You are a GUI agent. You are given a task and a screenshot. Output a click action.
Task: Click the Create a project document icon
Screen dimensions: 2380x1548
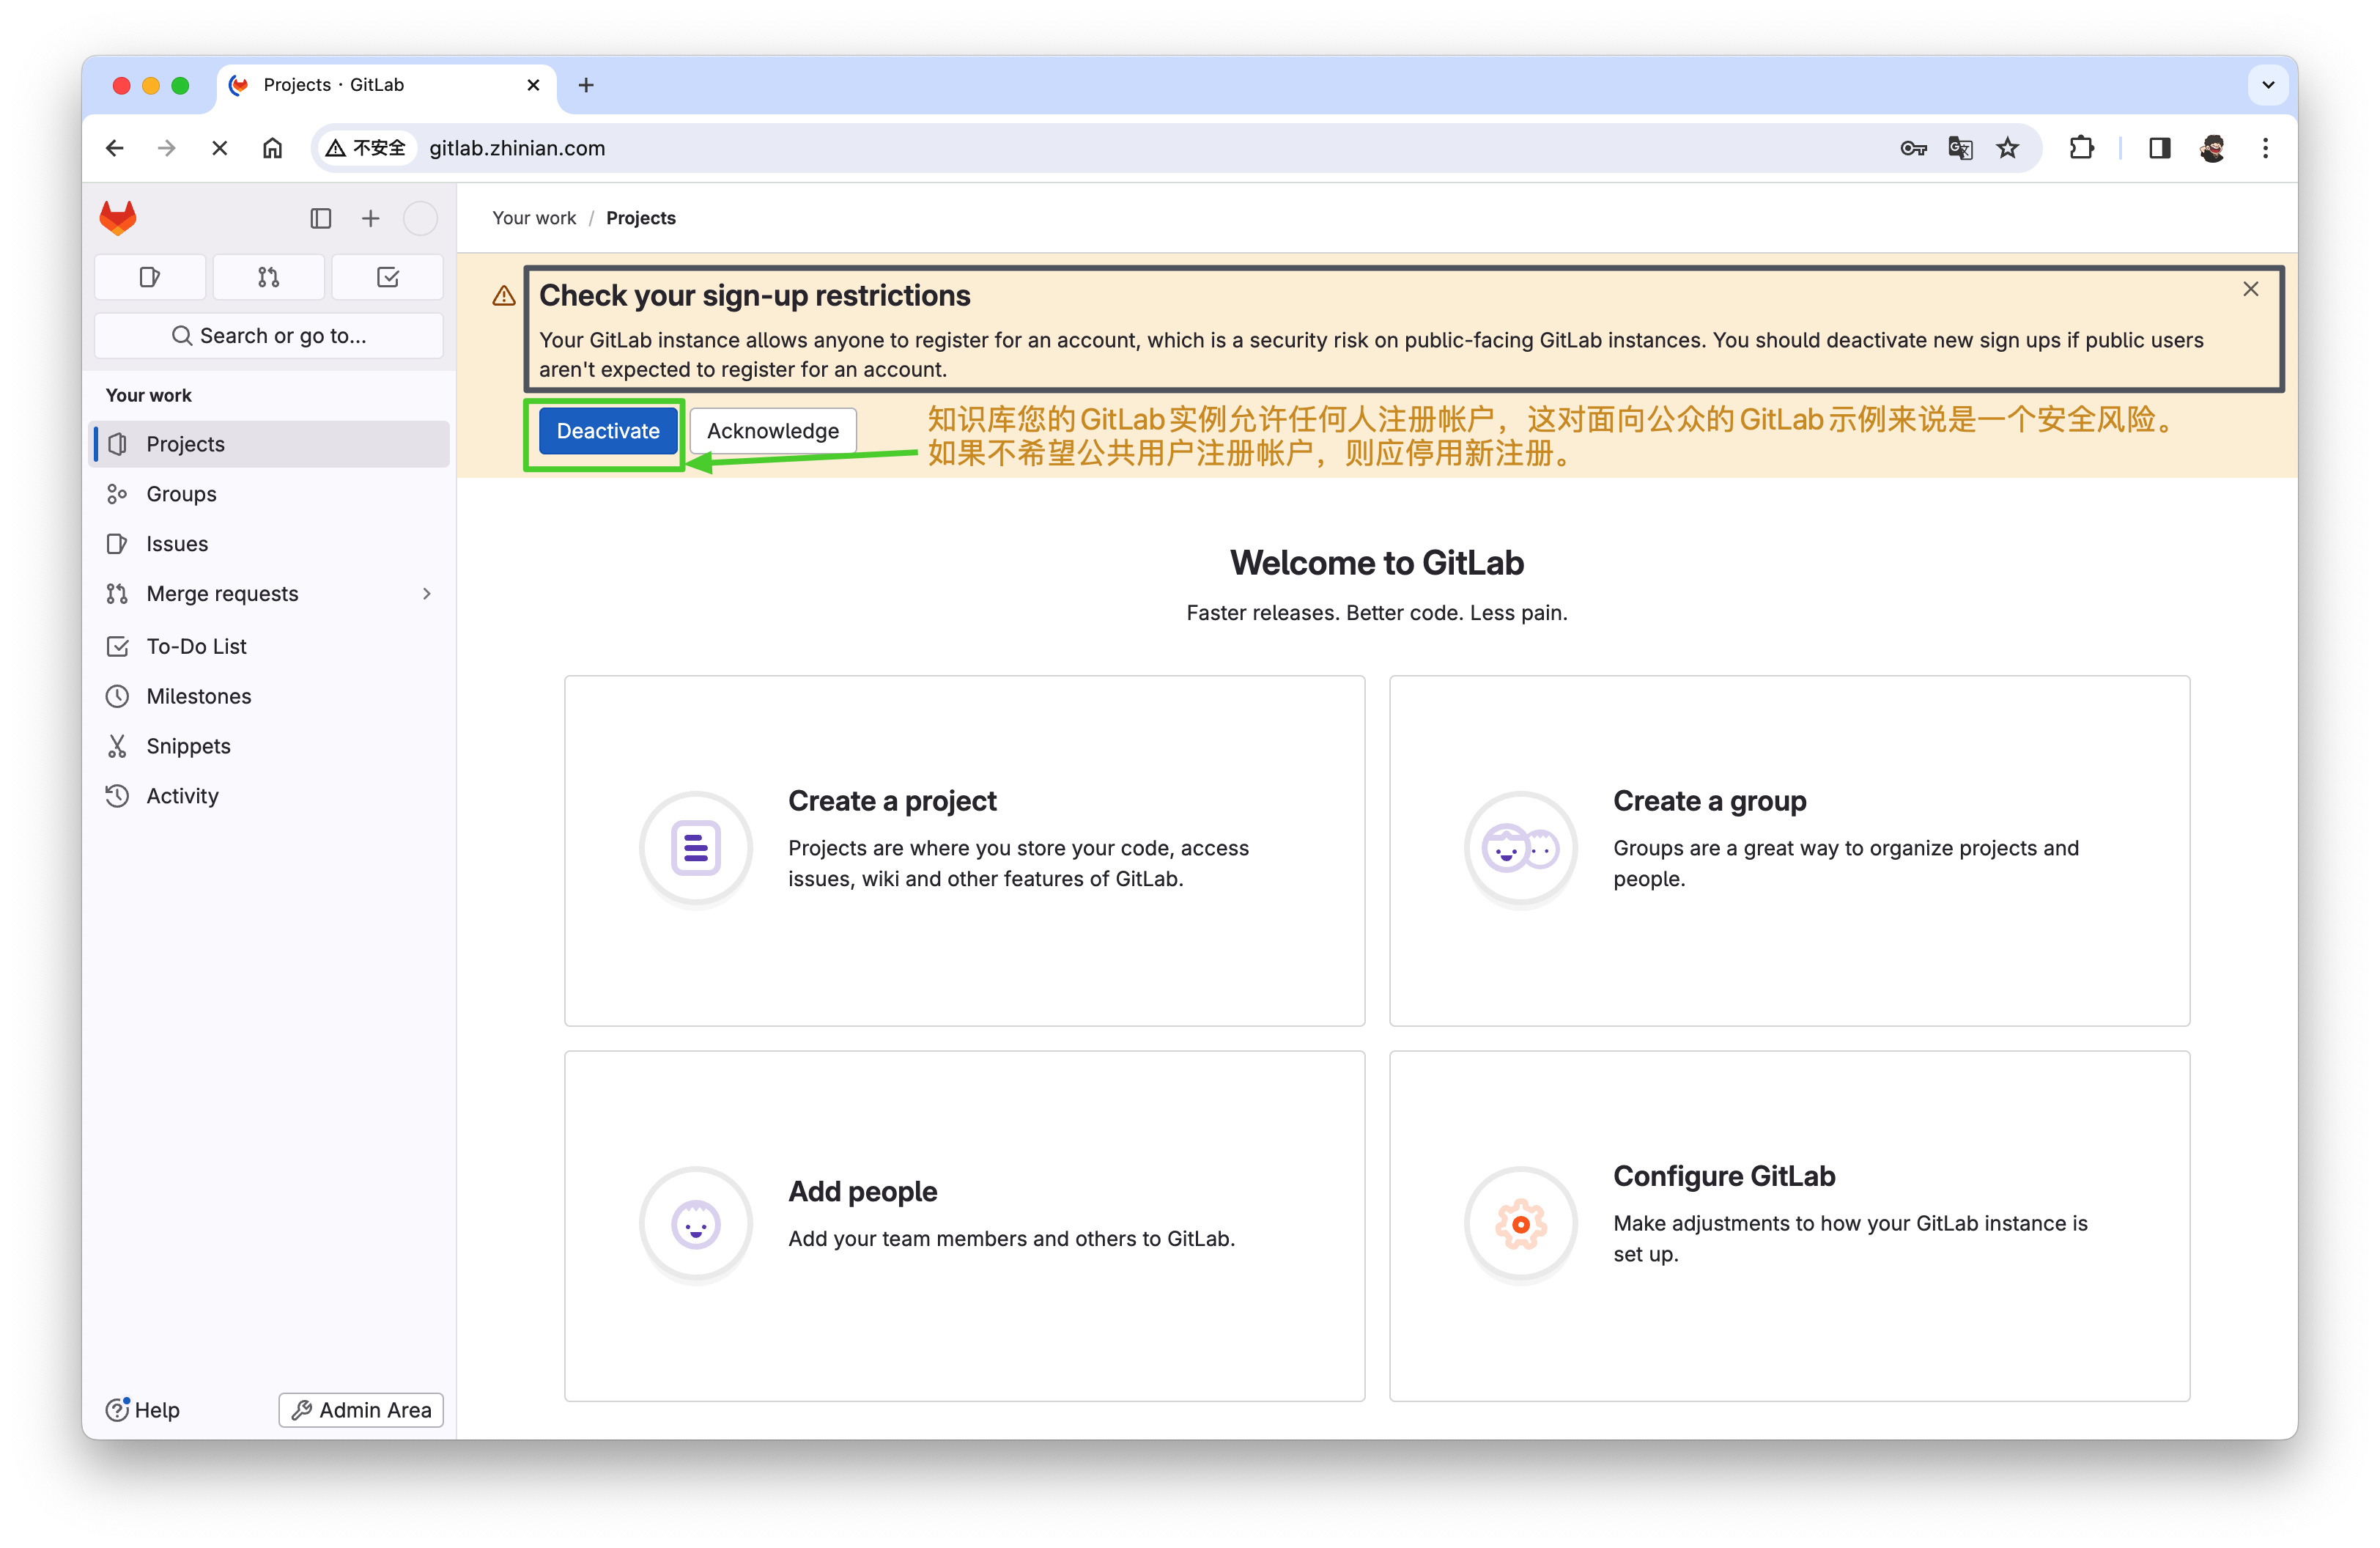[x=695, y=848]
